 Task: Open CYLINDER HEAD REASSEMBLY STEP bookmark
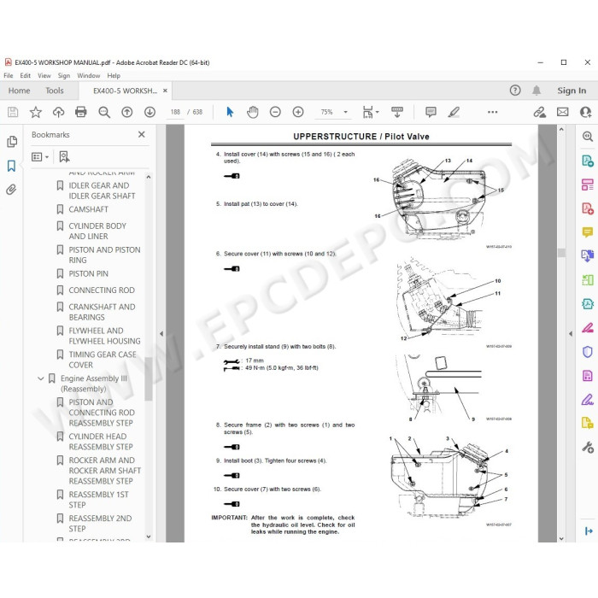click(101, 442)
